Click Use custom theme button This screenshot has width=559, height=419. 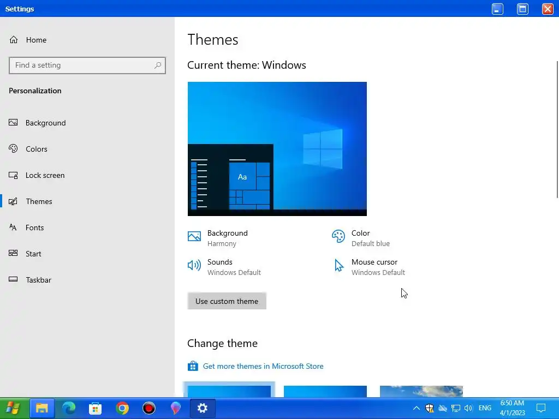pos(227,301)
